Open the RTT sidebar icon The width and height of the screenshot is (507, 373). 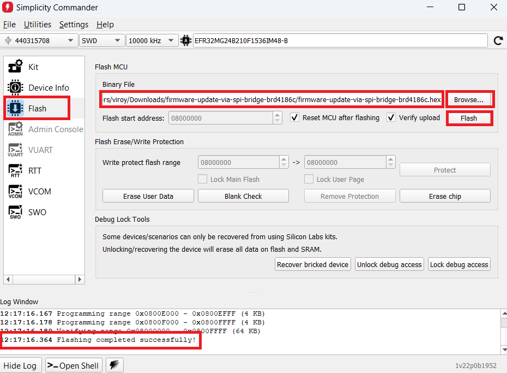(x=15, y=171)
